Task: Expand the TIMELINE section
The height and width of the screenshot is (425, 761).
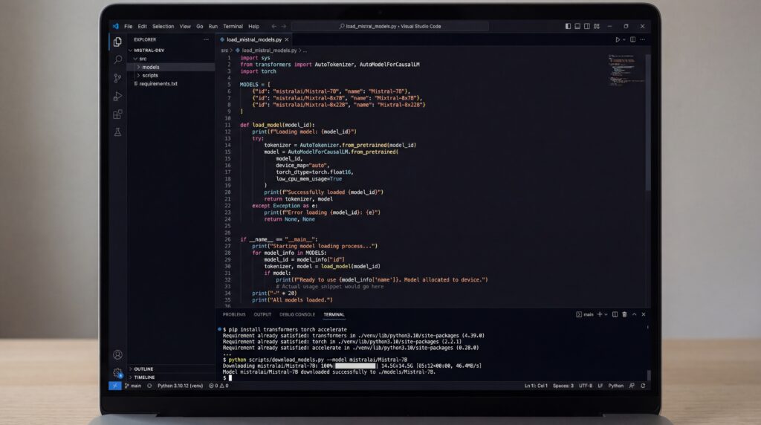Action: (x=170, y=377)
